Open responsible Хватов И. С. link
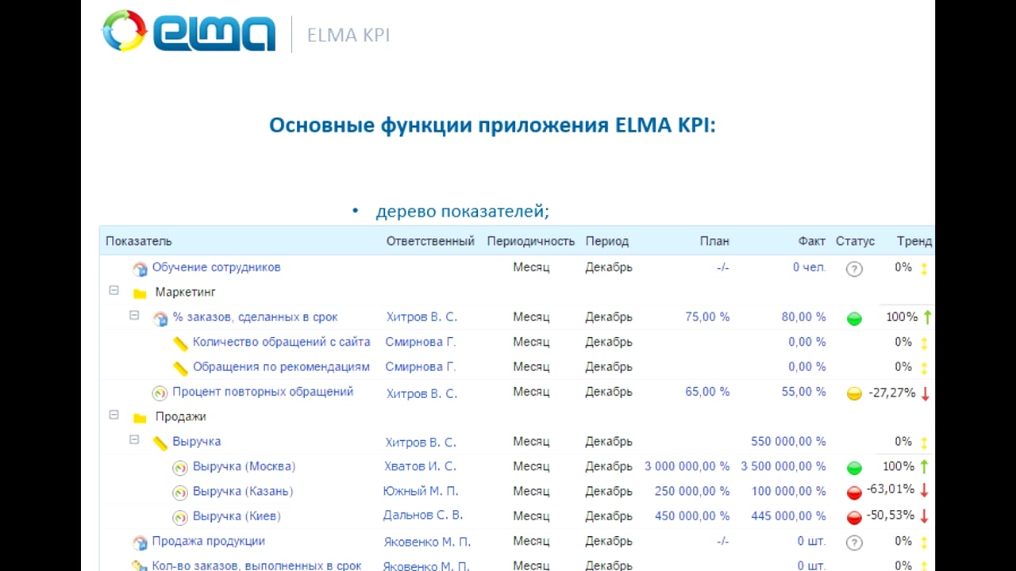This screenshot has height=571, width=1016. tap(421, 466)
